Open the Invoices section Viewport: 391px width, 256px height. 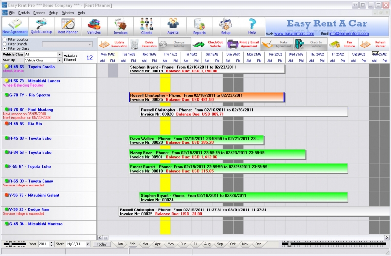coord(120,26)
